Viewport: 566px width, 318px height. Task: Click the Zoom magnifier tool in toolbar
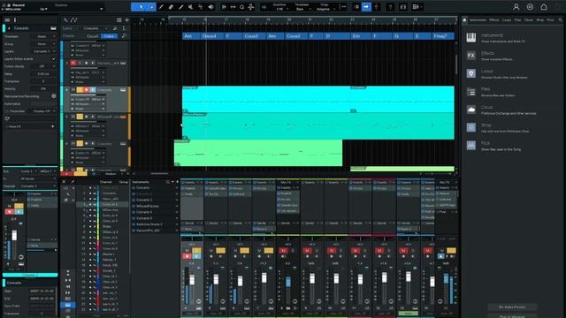(x=241, y=7)
